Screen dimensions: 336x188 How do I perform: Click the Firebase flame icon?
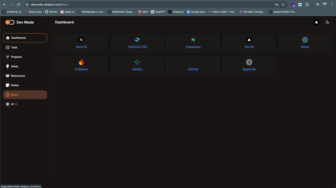(81, 62)
